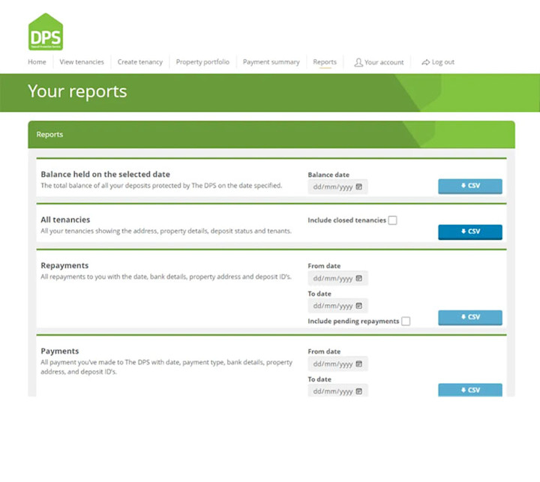Click the 'Your reports' page title
Image resolution: width=540 pixels, height=482 pixels.
(77, 91)
